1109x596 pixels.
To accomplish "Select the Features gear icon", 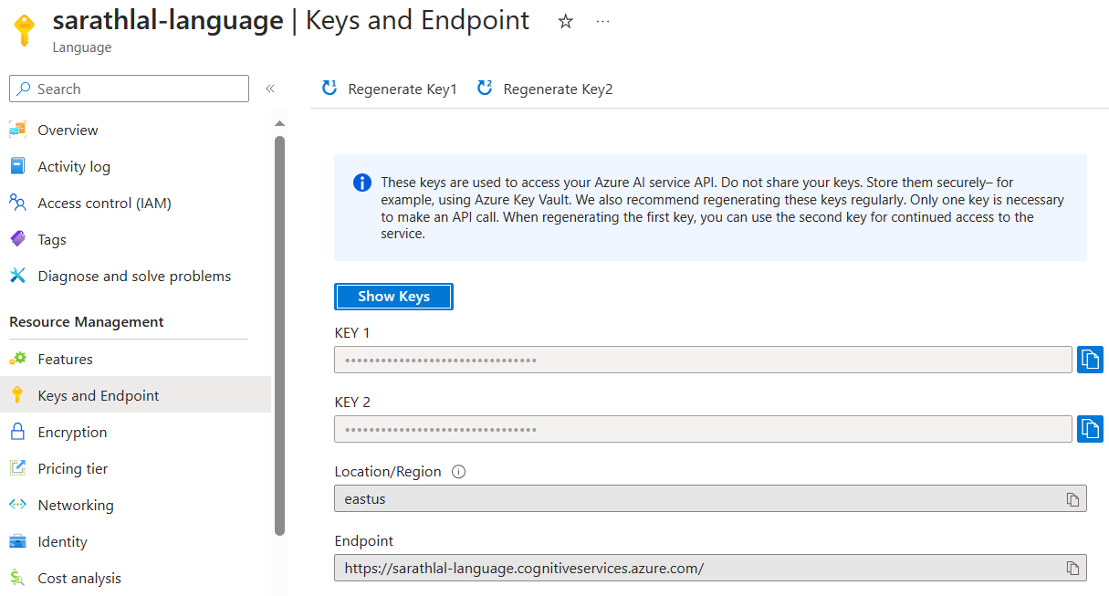I will [x=20, y=359].
